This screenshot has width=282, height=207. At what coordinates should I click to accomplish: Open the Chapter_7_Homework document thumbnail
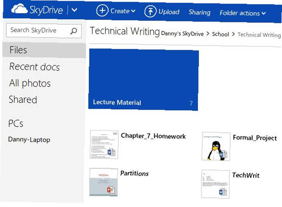point(104,145)
